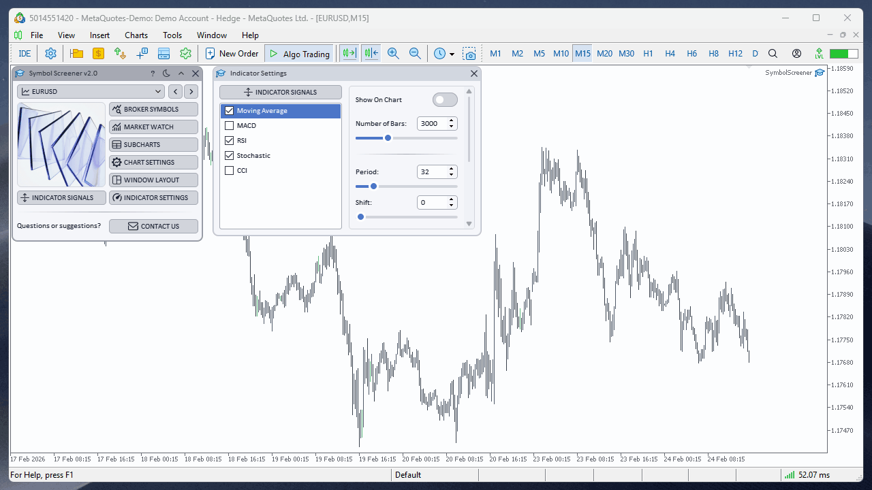Image resolution: width=872 pixels, height=490 pixels.
Task: Click the user account icon
Action: (796, 53)
